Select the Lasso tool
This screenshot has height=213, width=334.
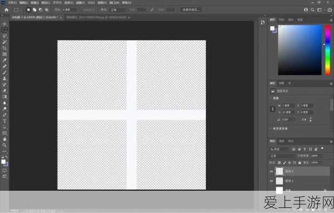(x=4, y=36)
